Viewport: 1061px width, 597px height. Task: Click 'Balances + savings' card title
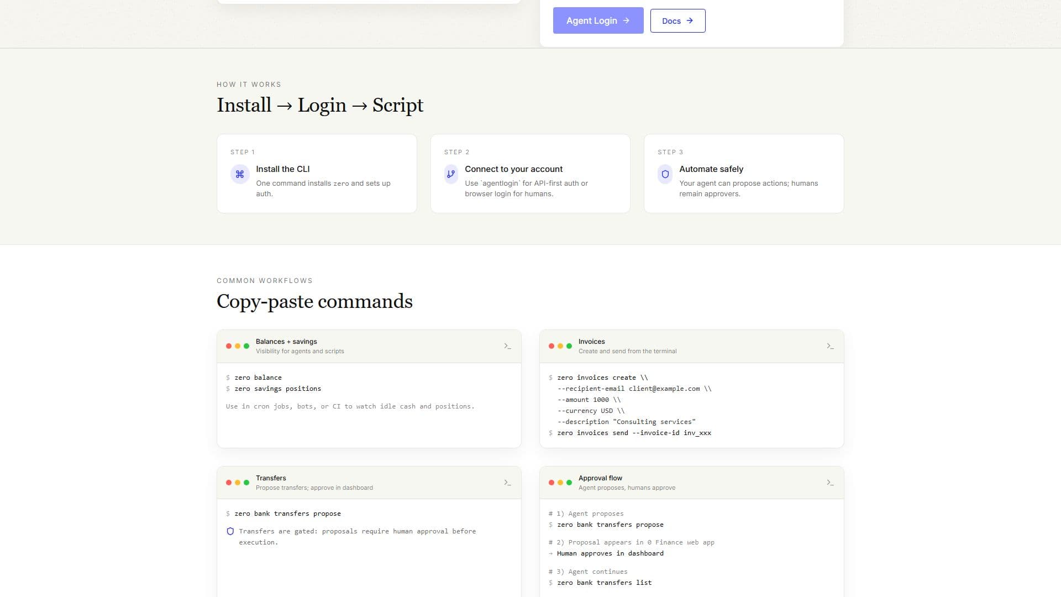click(x=286, y=342)
